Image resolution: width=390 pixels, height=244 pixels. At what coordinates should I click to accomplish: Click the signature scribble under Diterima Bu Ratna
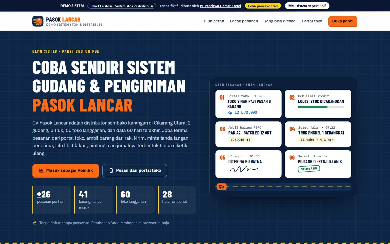tap(244, 169)
